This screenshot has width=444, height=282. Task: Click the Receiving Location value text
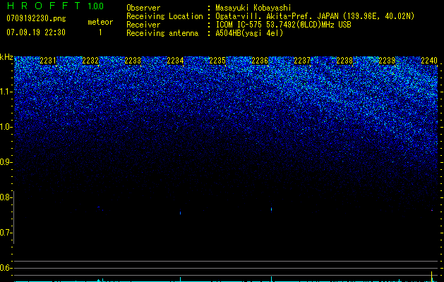[315, 16]
